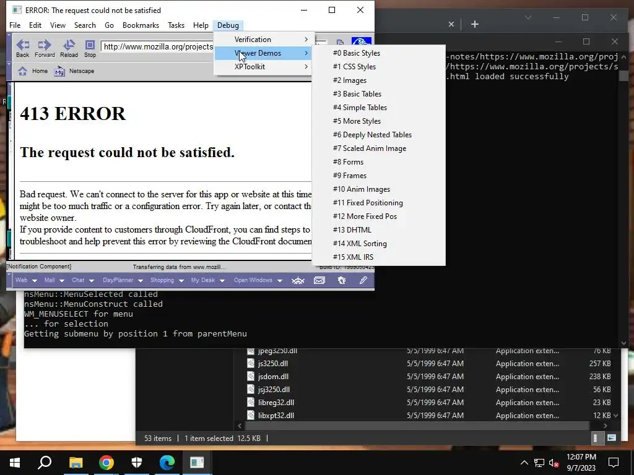Click the muted volume tray icon
The width and height of the screenshot is (634, 475).
pos(554,463)
